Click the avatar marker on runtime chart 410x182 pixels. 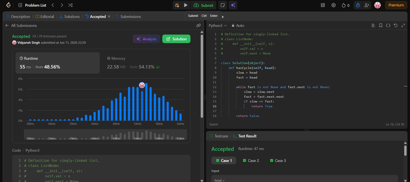[142, 85]
